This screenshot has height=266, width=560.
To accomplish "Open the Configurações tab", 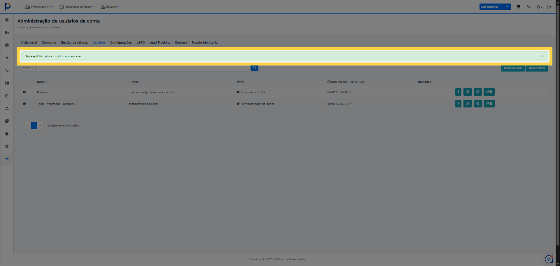I will coord(121,43).
